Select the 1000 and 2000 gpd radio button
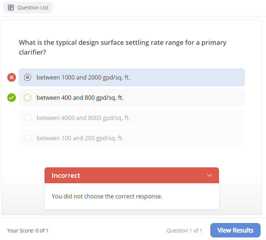266x240 pixels. pyautogui.click(x=28, y=77)
